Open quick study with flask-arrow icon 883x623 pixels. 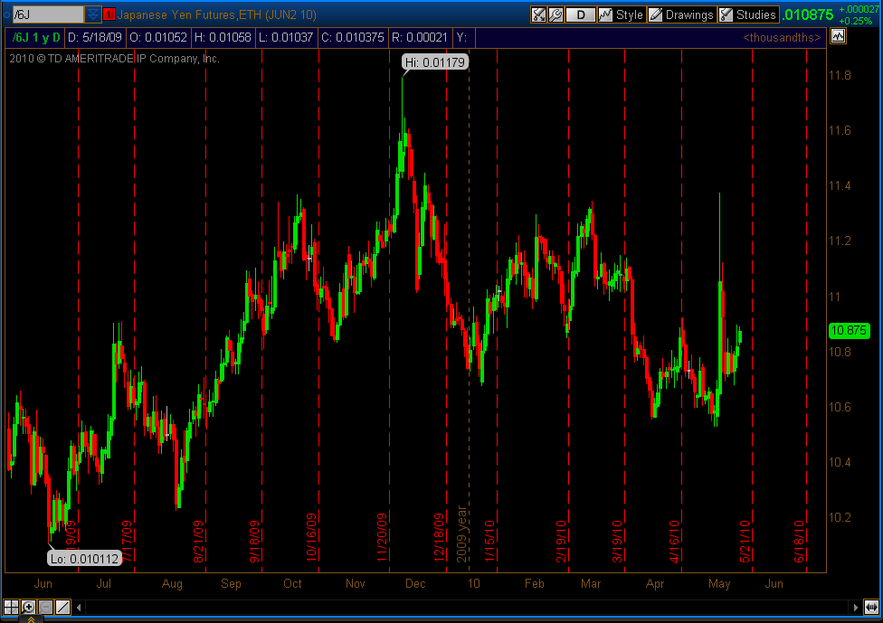tap(539, 14)
